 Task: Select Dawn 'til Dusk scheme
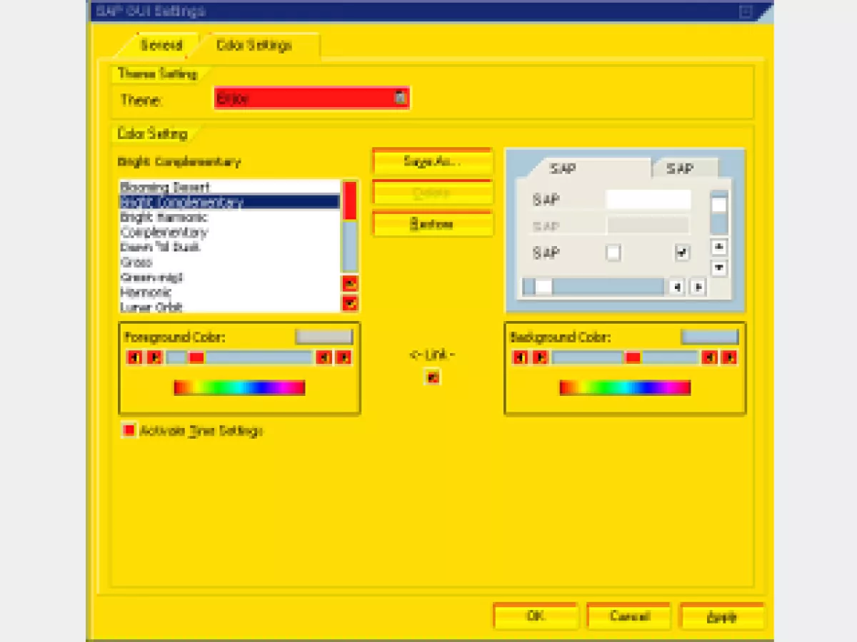(229, 247)
